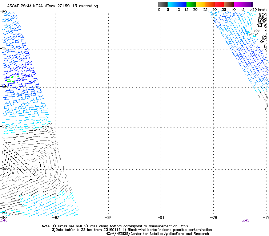Click the purple '3:45' time under -90
The width and height of the screenshot is (269, 236).
coord(4,220)
